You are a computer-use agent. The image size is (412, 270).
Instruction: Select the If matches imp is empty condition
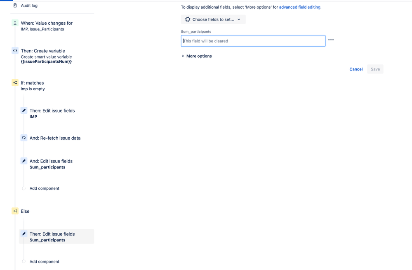(x=33, y=85)
